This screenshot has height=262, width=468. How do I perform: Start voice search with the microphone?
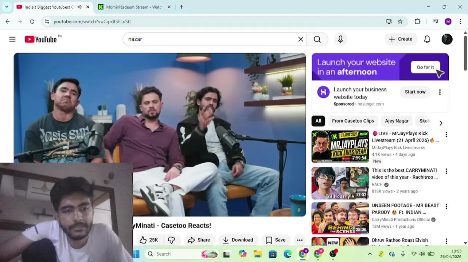point(340,39)
